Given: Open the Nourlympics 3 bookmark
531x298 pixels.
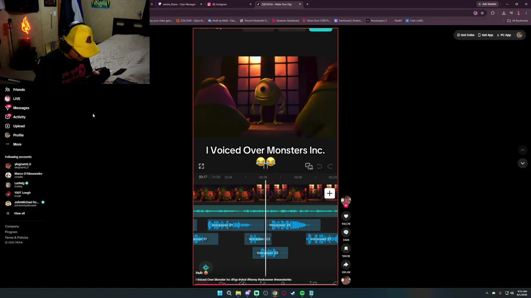Looking at the screenshot, I should point(377,21).
